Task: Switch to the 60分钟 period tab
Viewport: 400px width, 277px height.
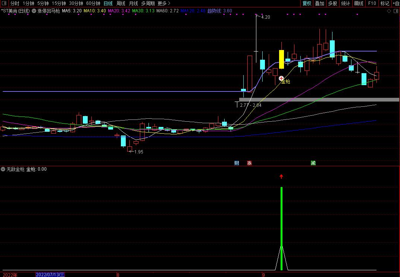Action: point(93,3)
